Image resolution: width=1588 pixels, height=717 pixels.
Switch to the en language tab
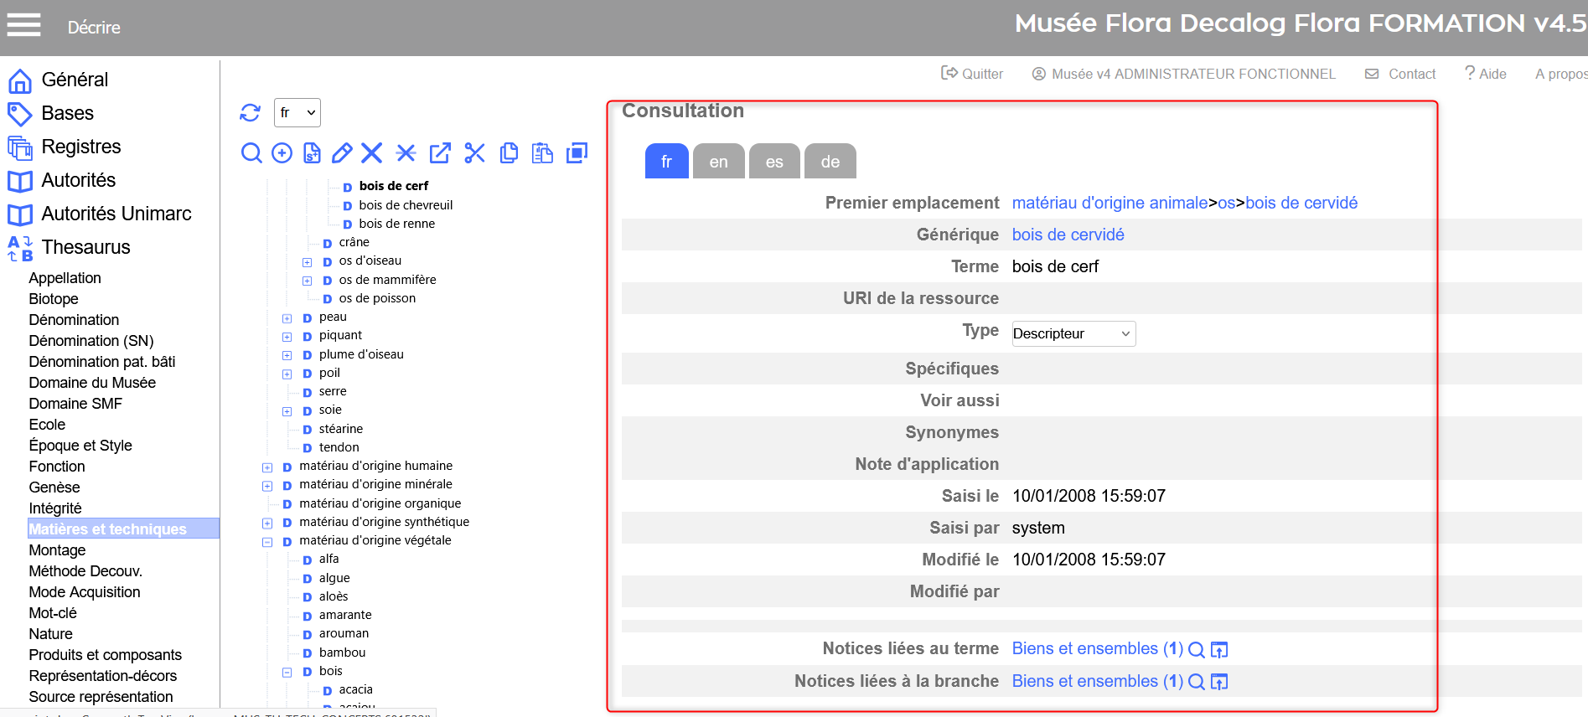[x=718, y=162]
